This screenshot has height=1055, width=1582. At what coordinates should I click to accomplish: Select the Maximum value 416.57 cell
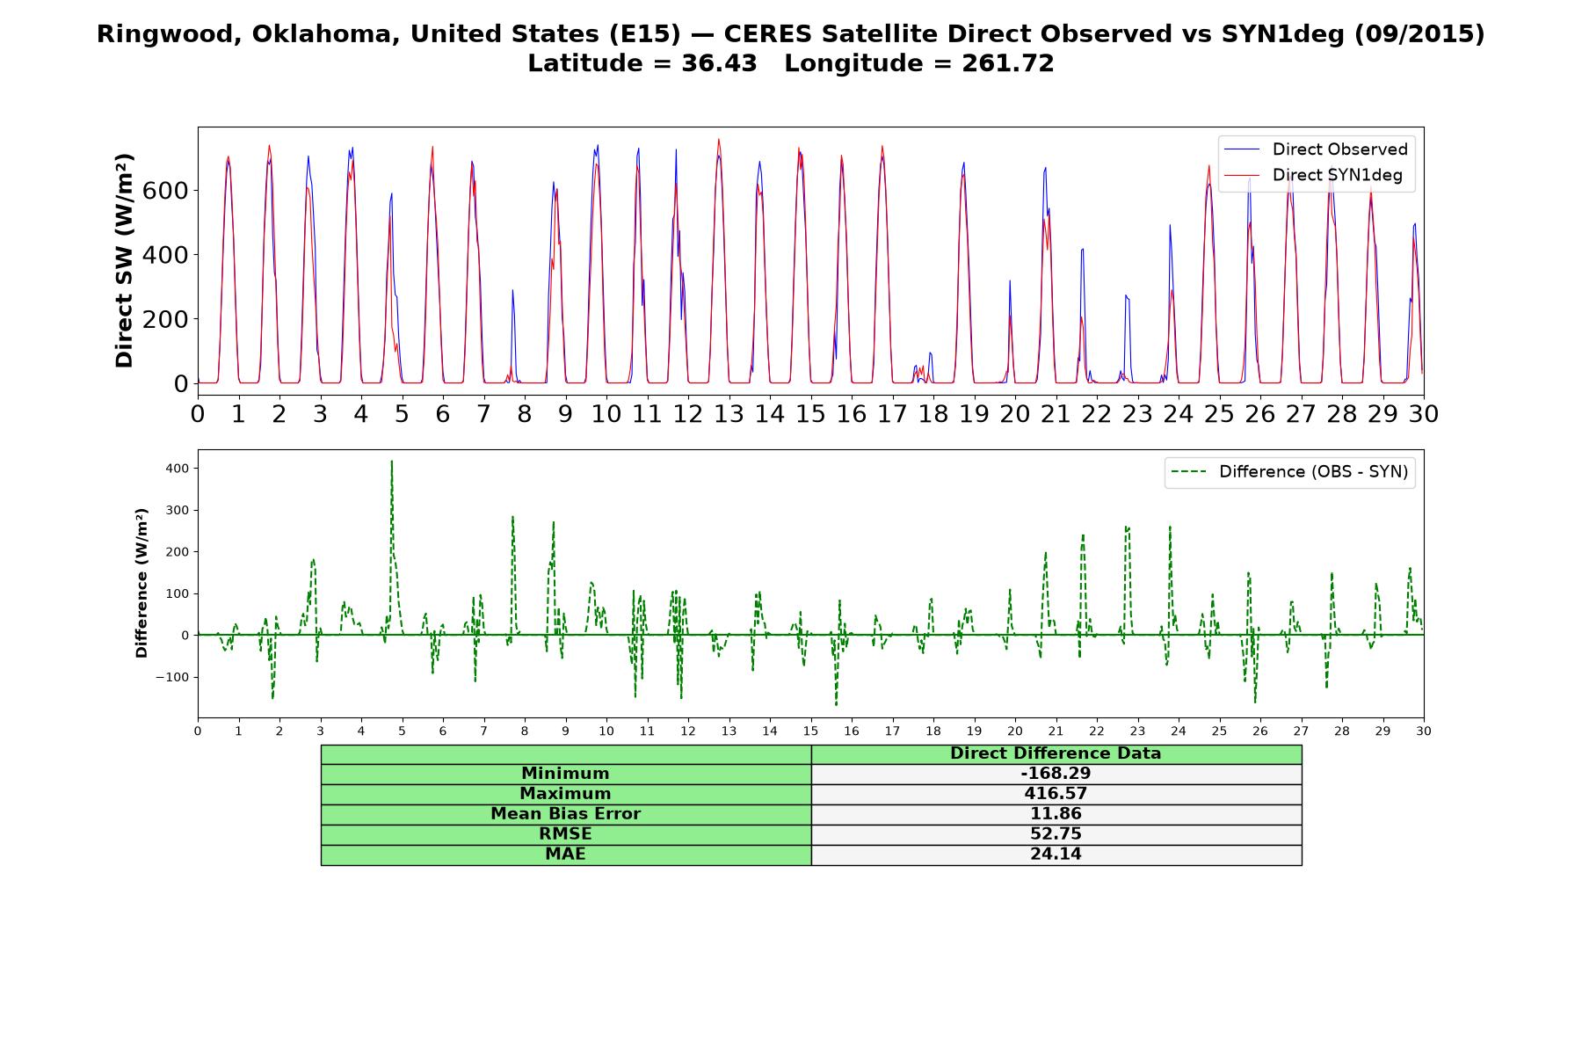tap(1056, 794)
